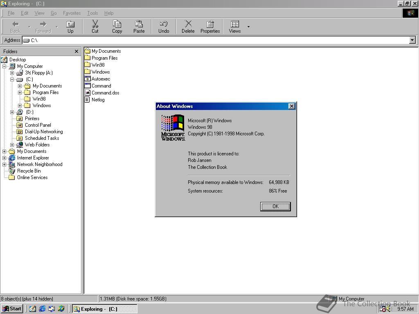The image size is (419, 314).
Task: Expand the 3½ Floppy (A:) node
Action: click(x=12, y=73)
